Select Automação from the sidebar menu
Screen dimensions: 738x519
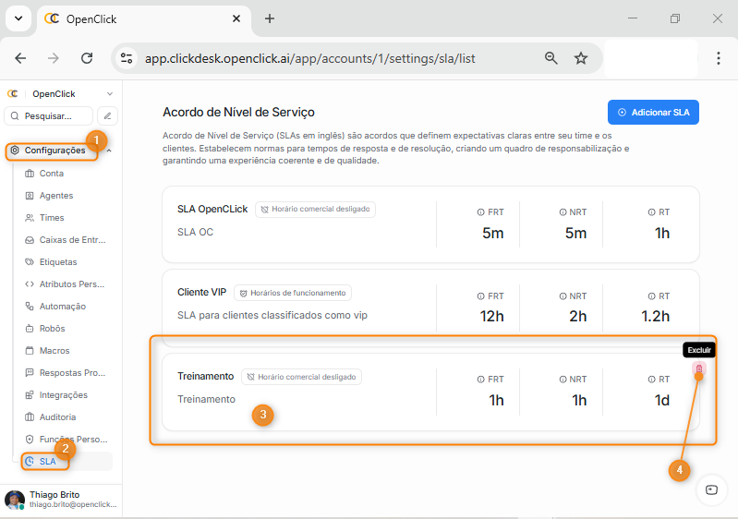click(62, 307)
